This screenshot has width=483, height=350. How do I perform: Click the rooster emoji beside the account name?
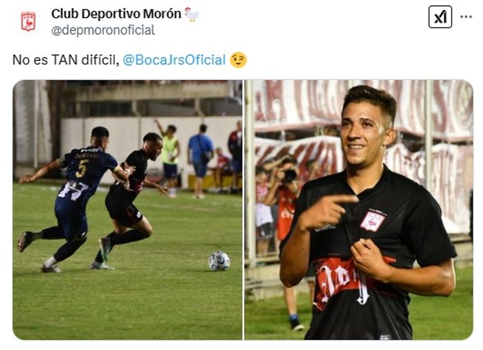(x=191, y=14)
